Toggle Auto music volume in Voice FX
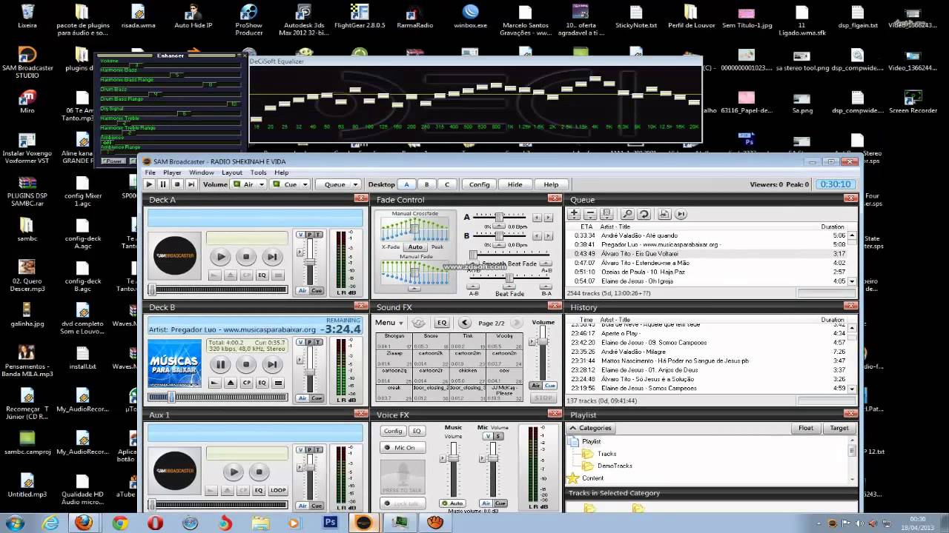The image size is (949, 533). click(453, 503)
